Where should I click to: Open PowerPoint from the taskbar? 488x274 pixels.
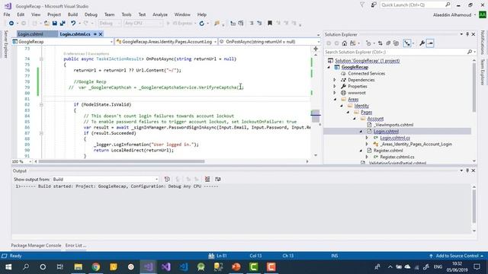(236, 267)
